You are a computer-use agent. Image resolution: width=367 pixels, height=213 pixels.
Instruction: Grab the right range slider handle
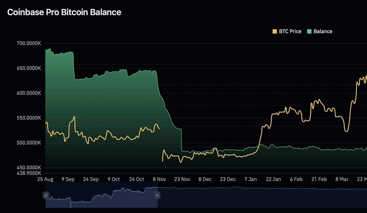[x=157, y=195]
